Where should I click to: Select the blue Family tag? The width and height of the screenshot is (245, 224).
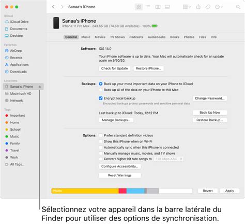tap(12, 143)
